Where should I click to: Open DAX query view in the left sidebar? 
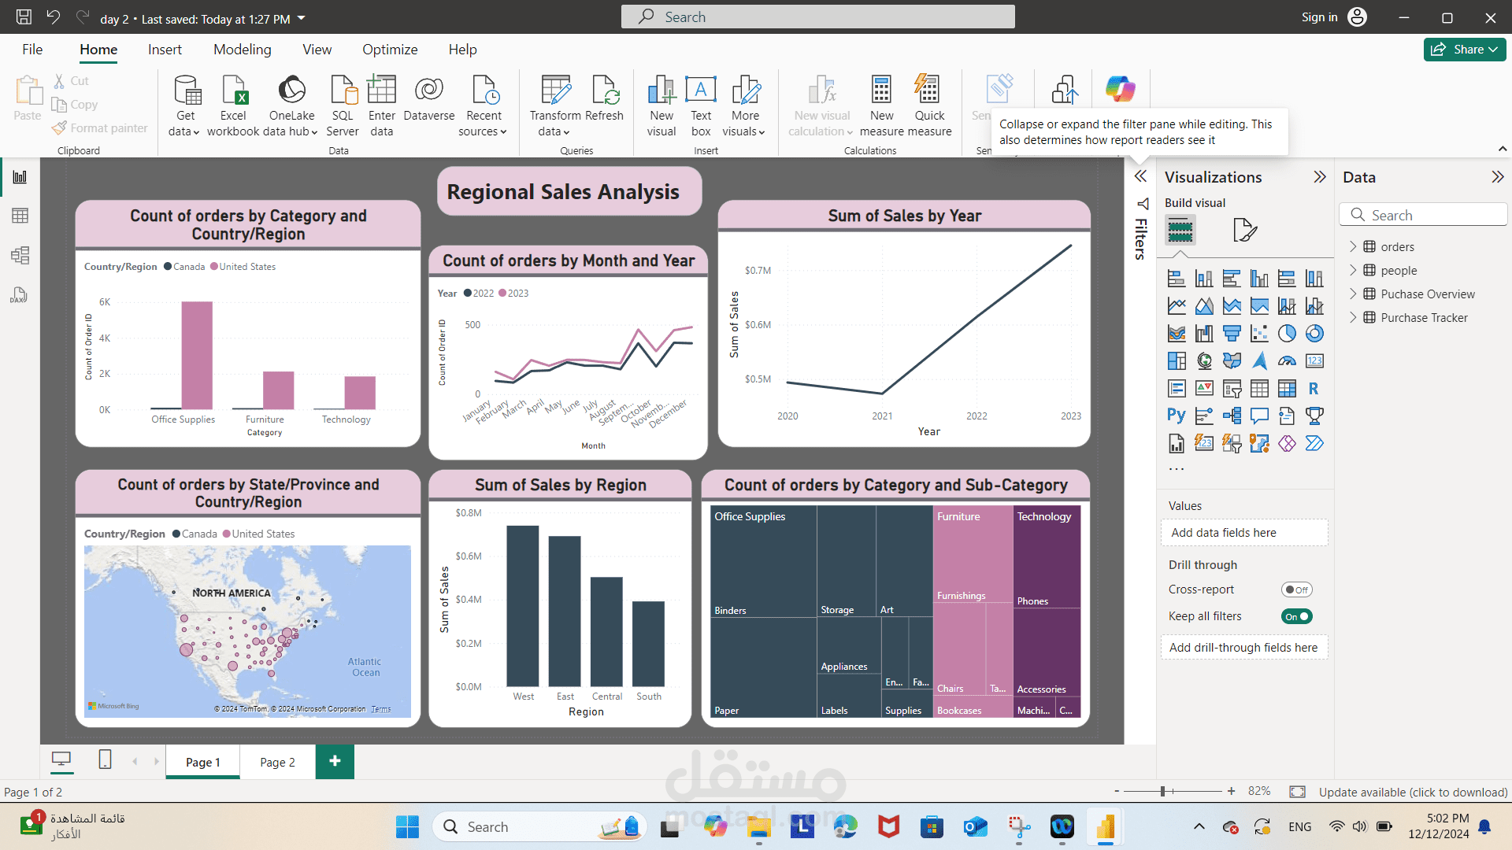[x=19, y=295]
